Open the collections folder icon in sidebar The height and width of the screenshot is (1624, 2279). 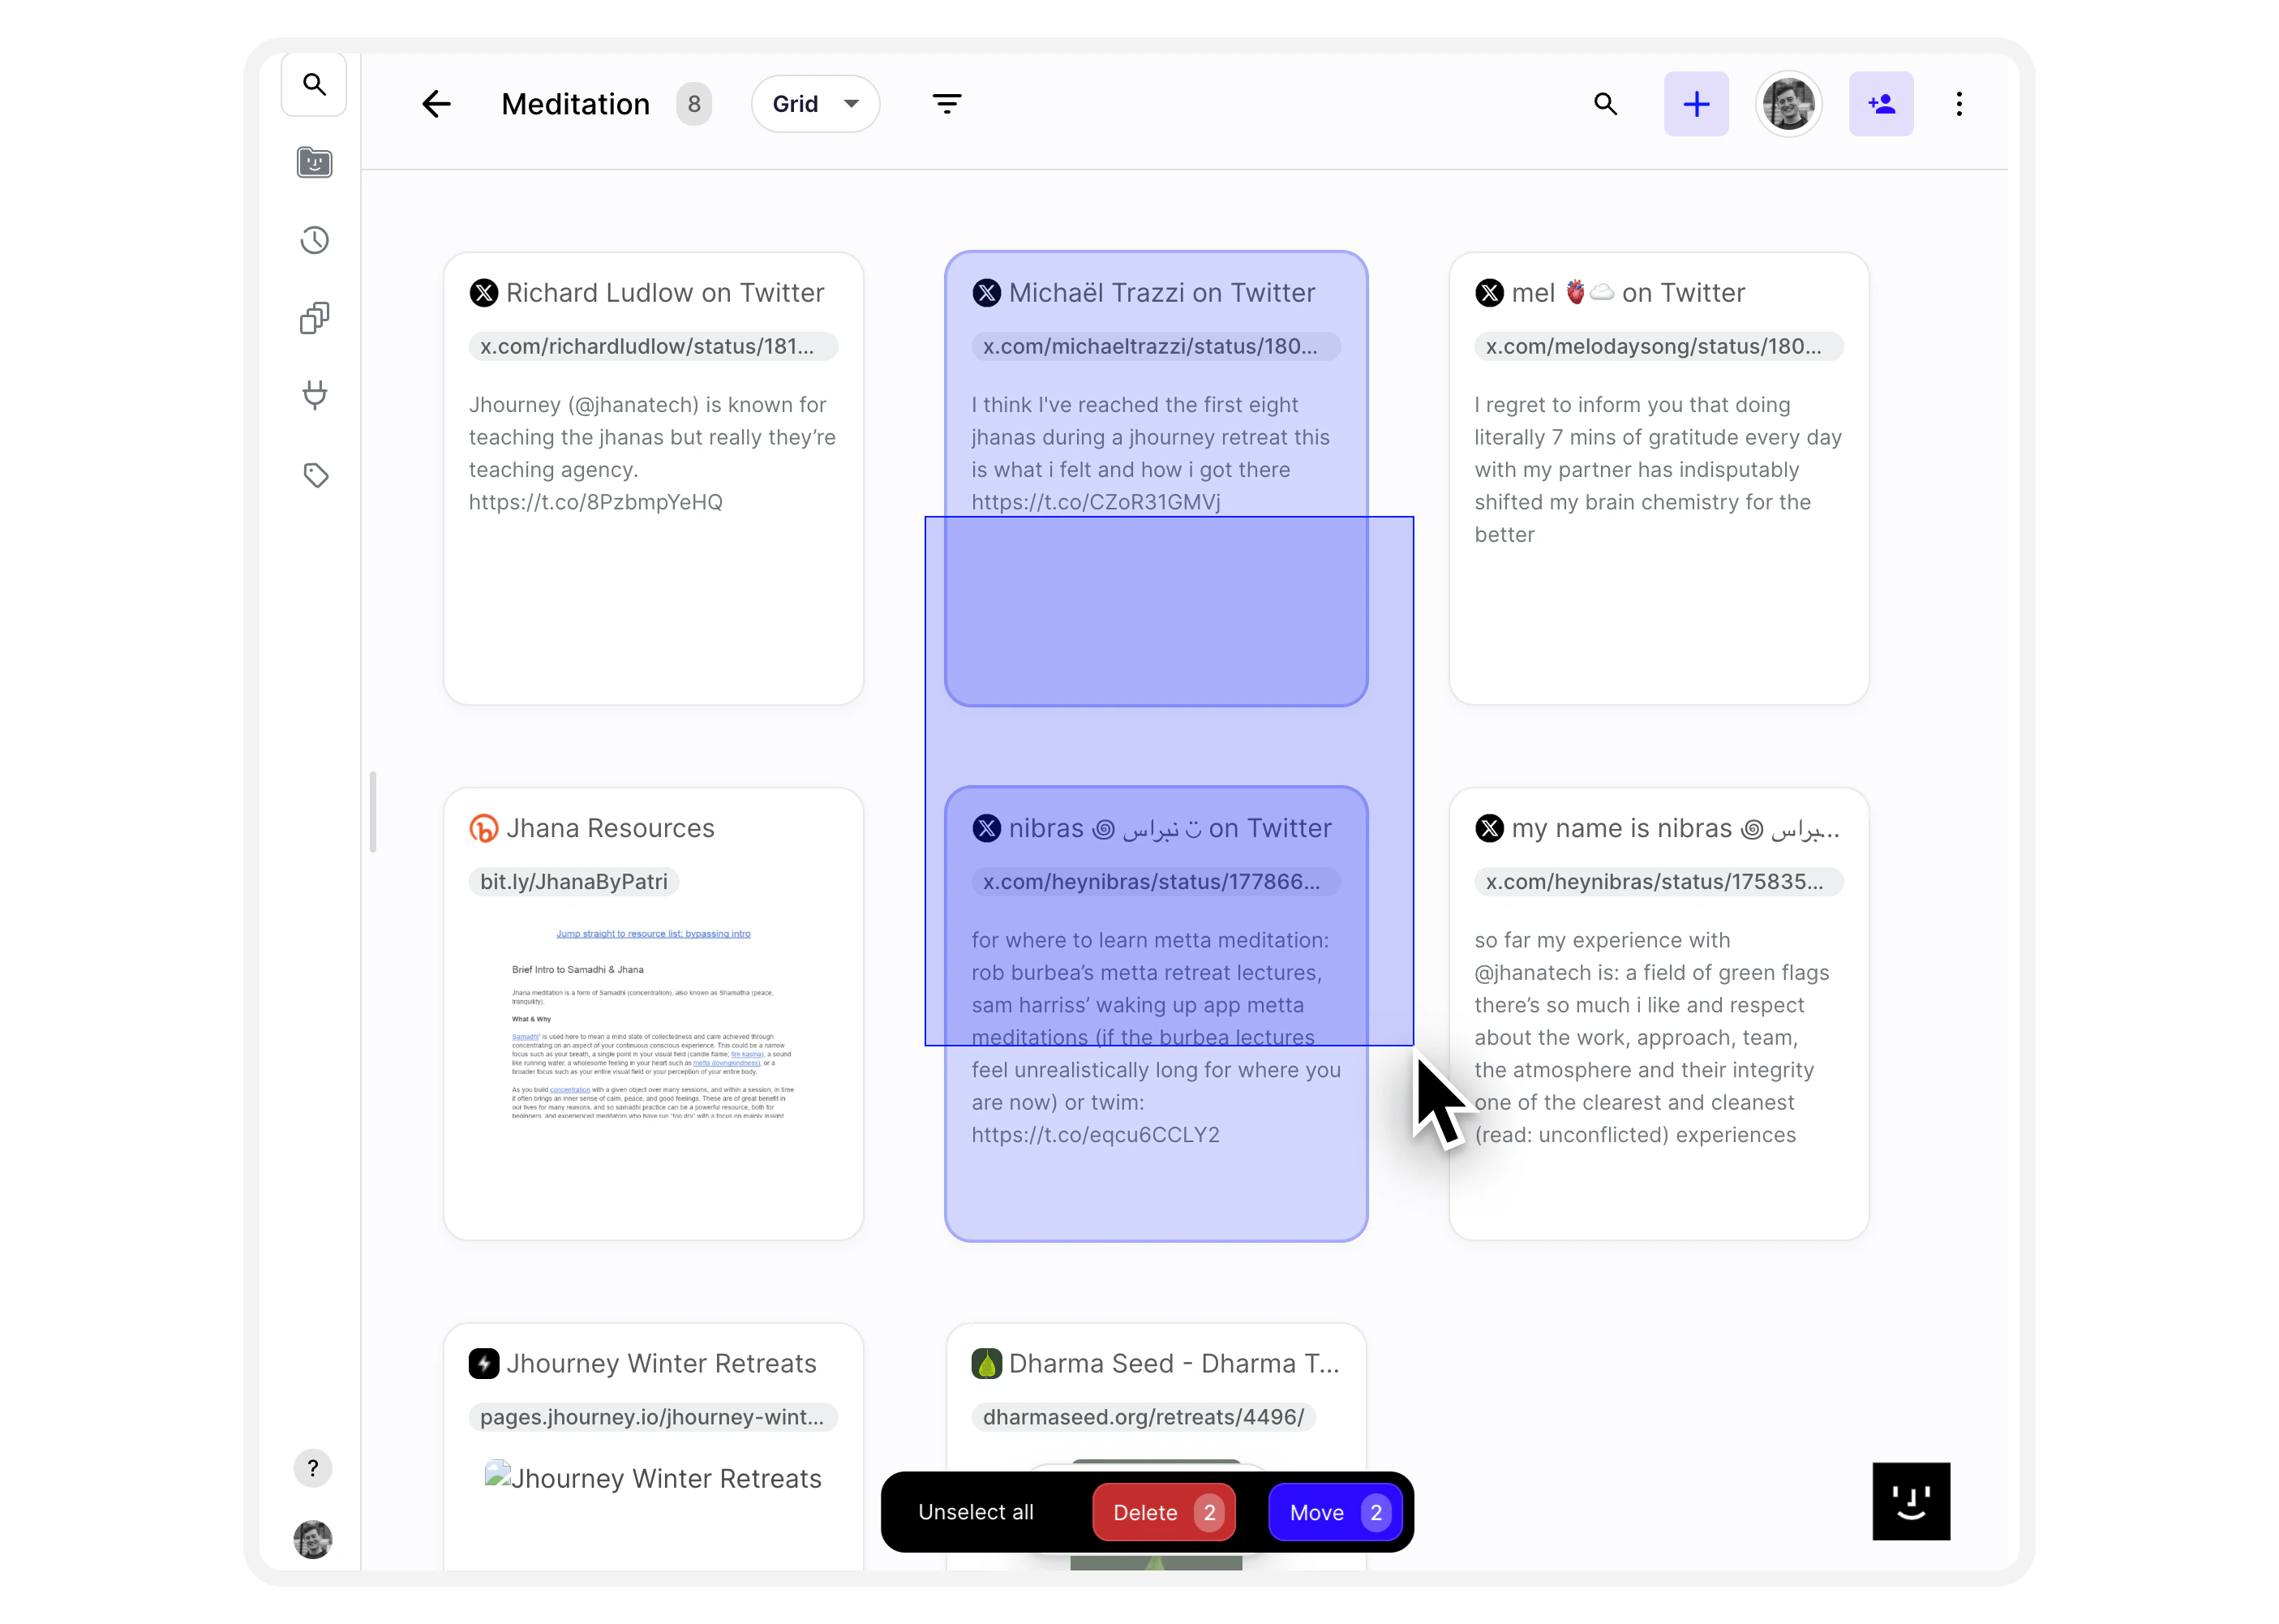pos(314,162)
